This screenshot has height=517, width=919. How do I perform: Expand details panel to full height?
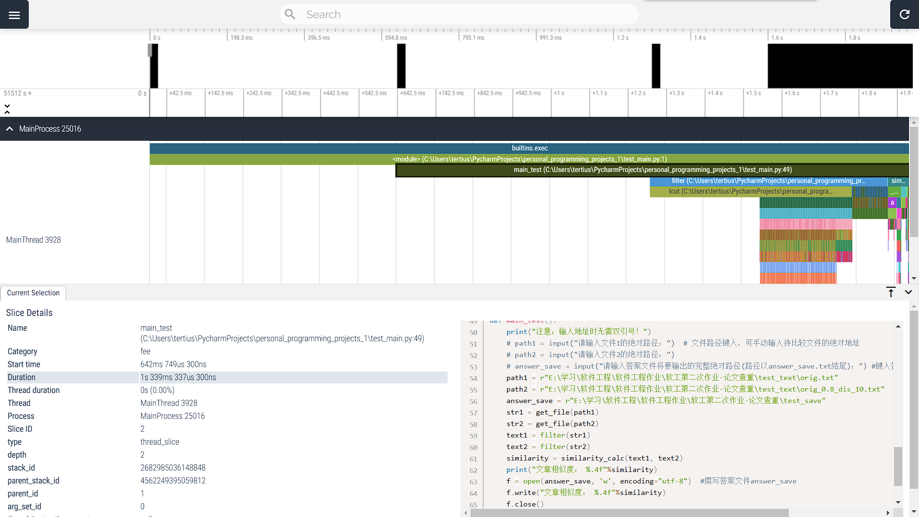(891, 292)
